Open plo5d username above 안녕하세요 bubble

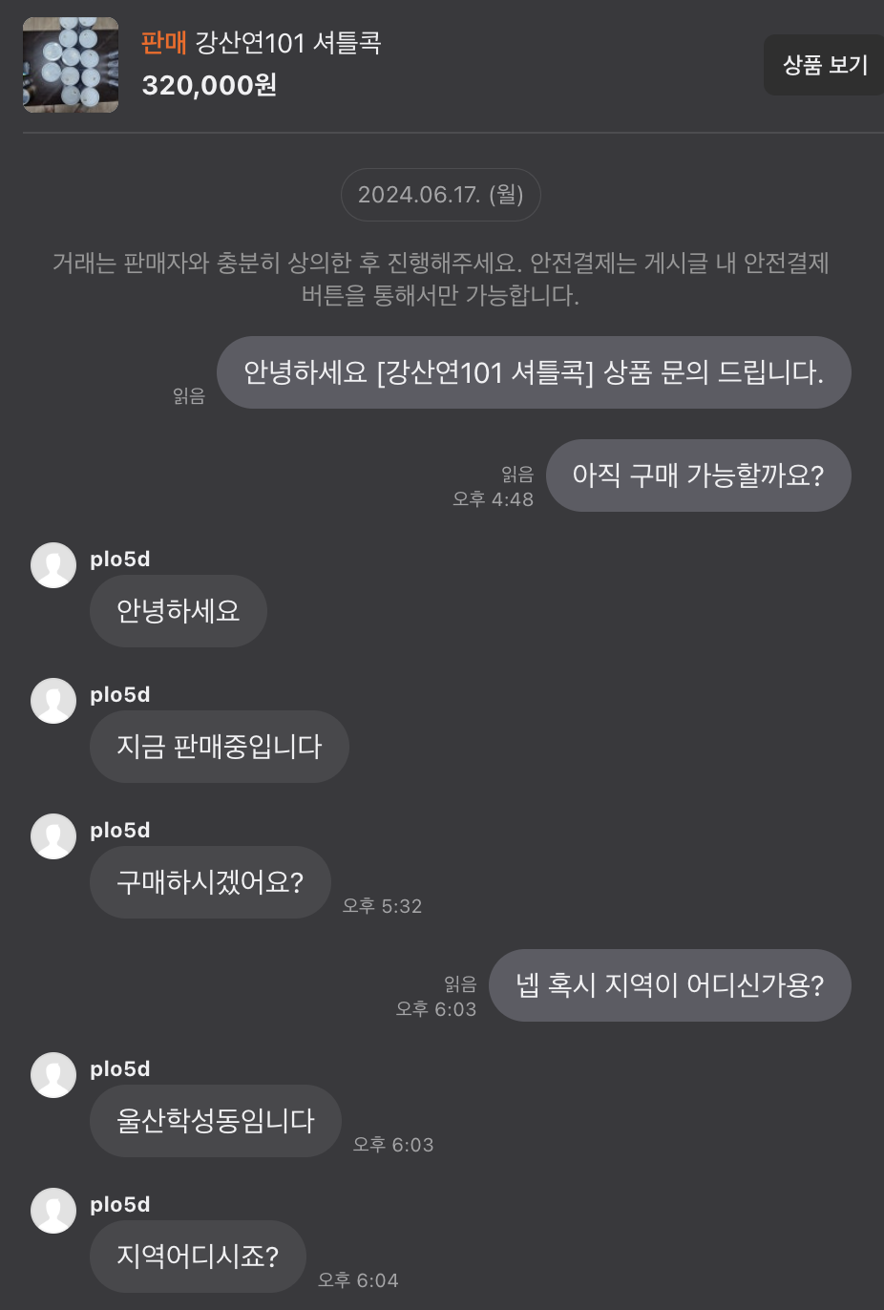(x=120, y=560)
